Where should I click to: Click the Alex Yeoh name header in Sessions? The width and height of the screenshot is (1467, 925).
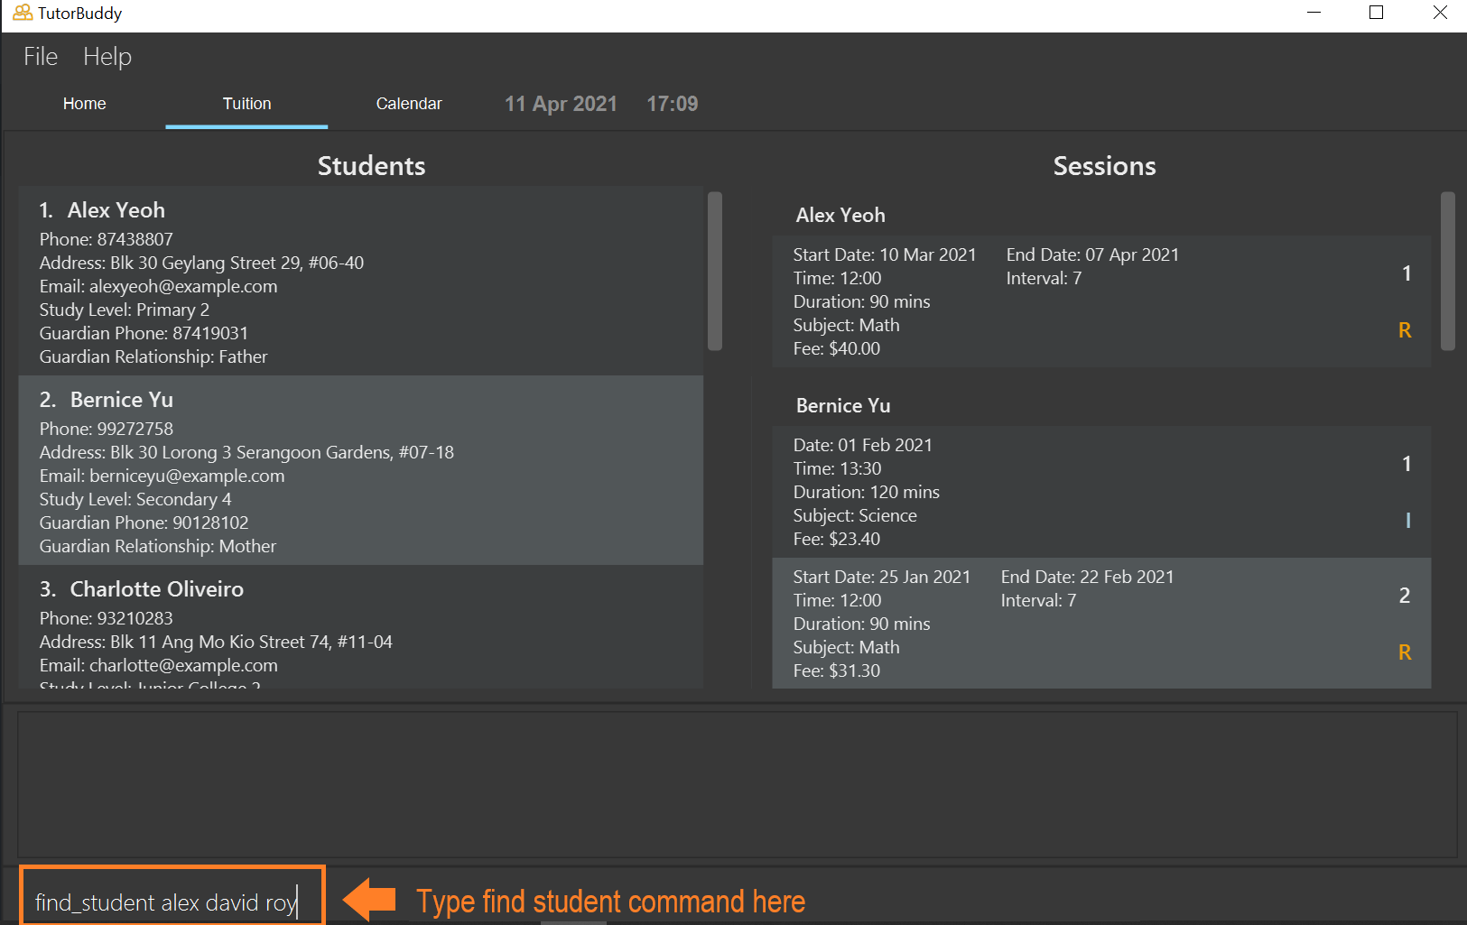840,216
